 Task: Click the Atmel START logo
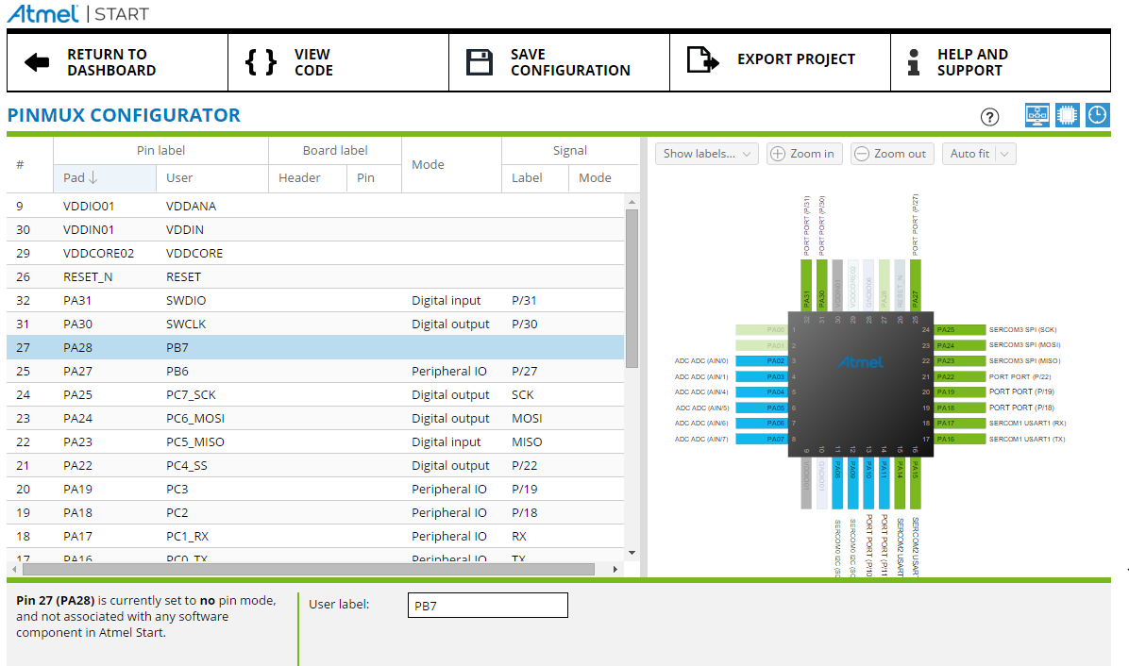[x=77, y=13]
